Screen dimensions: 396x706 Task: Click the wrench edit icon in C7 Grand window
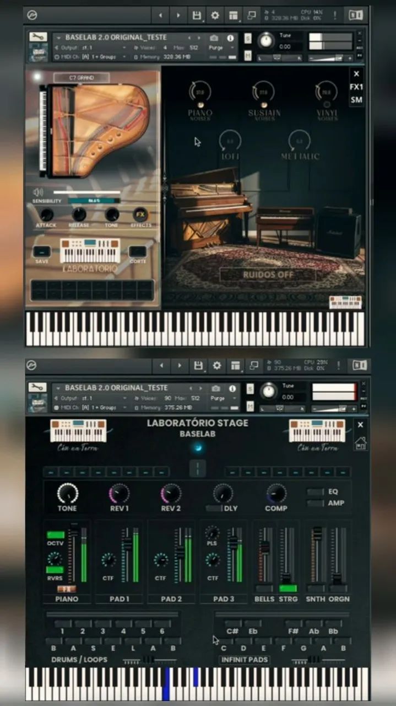pos(38,37)
